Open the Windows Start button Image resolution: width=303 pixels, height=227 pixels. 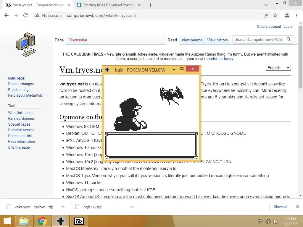click(7, 221)
